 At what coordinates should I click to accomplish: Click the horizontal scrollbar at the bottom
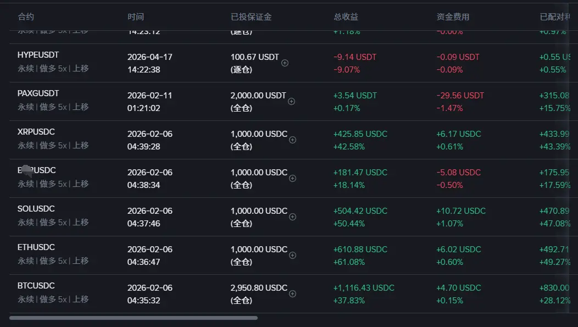134,318
